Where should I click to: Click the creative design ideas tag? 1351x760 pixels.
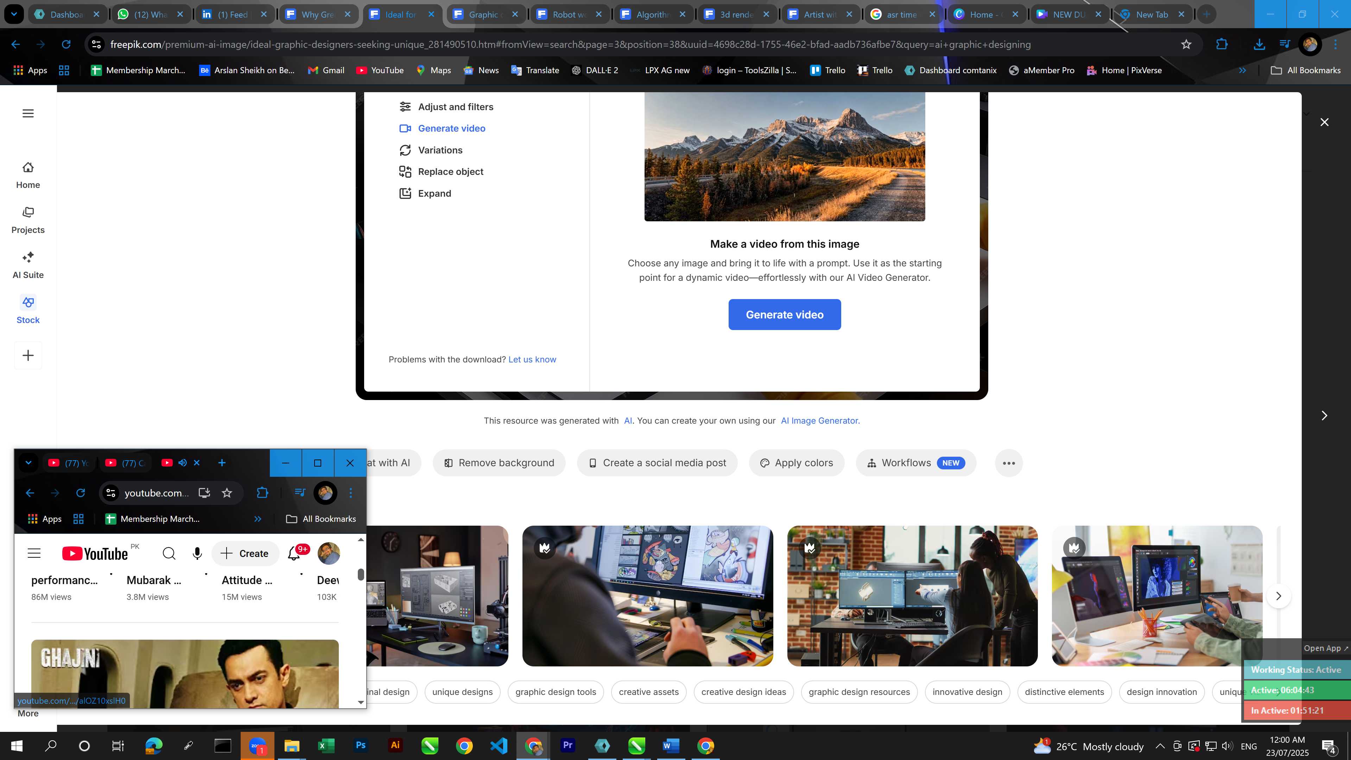(743, 692)
